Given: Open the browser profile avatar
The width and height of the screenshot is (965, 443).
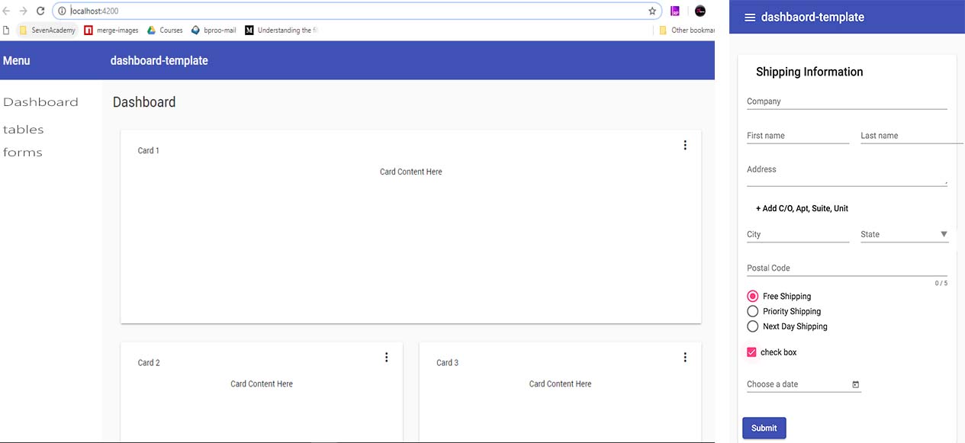Looking at the screenshot, I should pyautogui.click(x=700, y=11).
